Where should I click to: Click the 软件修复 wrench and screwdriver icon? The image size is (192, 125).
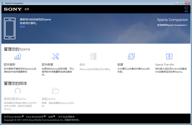pyautogui.click(x=56, y=56)
